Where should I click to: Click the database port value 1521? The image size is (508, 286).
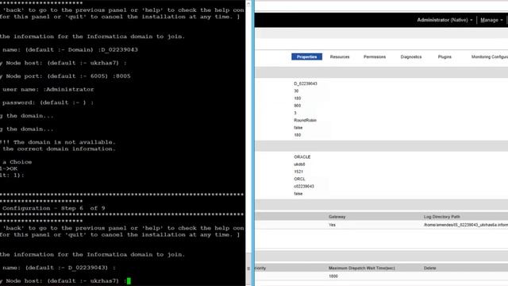coord(298,172)
